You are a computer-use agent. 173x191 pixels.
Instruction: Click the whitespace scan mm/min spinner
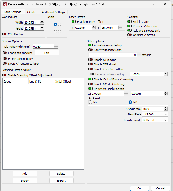[139, 55]
